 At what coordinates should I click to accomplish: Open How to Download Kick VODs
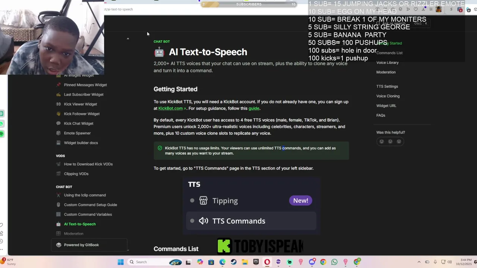(88, 164)
